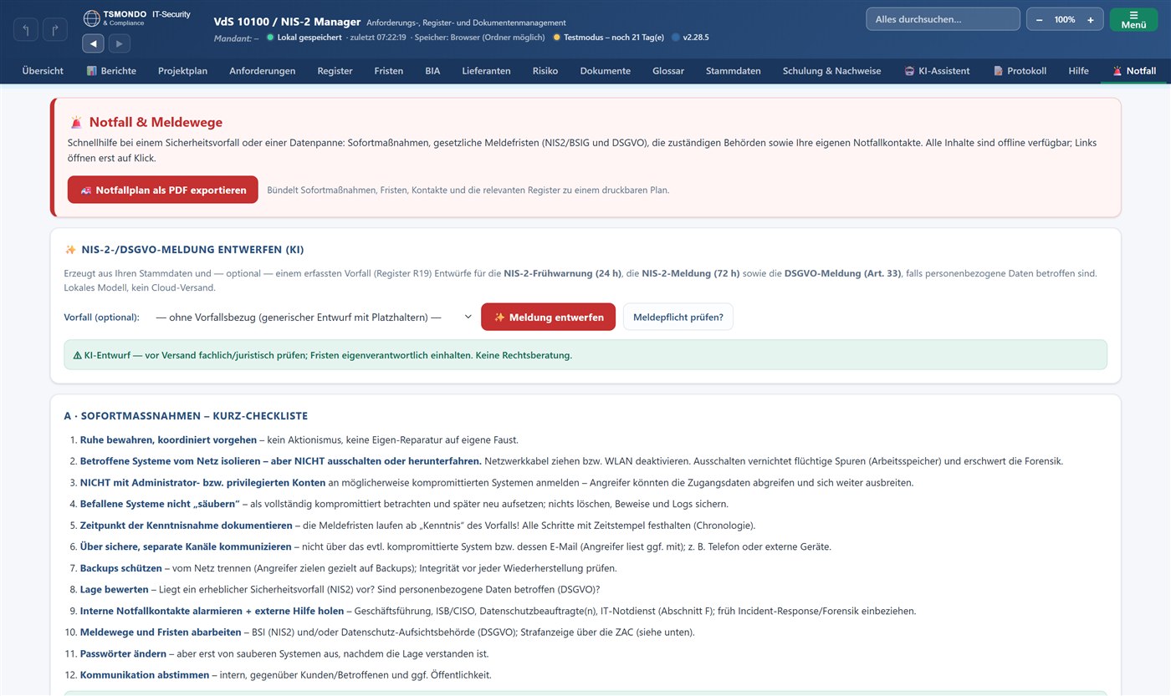Export the Notfallplan as PDF
Viewport: 1171px width, 696px height.
(163, 190)
